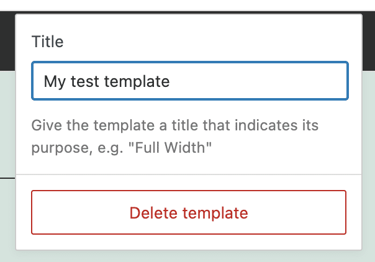Click the word "template" on the Delete button
Image resolution: width=375 pixels, height=262 pixels.
(217, 213)
